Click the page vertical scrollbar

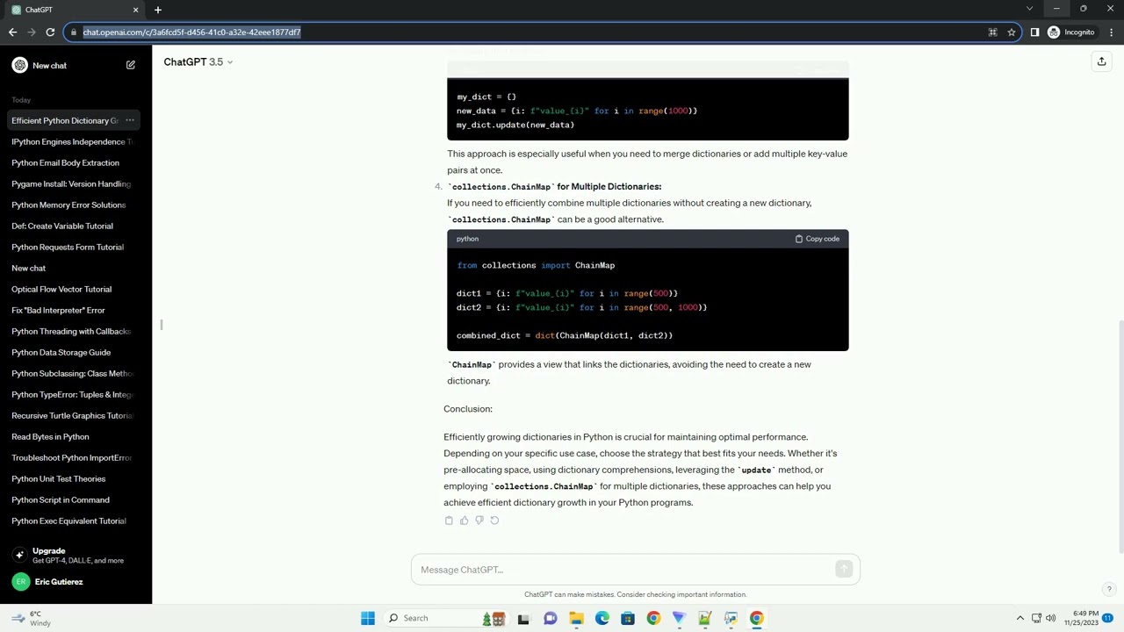click(1120, 437)
